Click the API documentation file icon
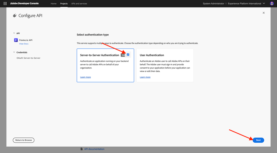 (82, 149)
